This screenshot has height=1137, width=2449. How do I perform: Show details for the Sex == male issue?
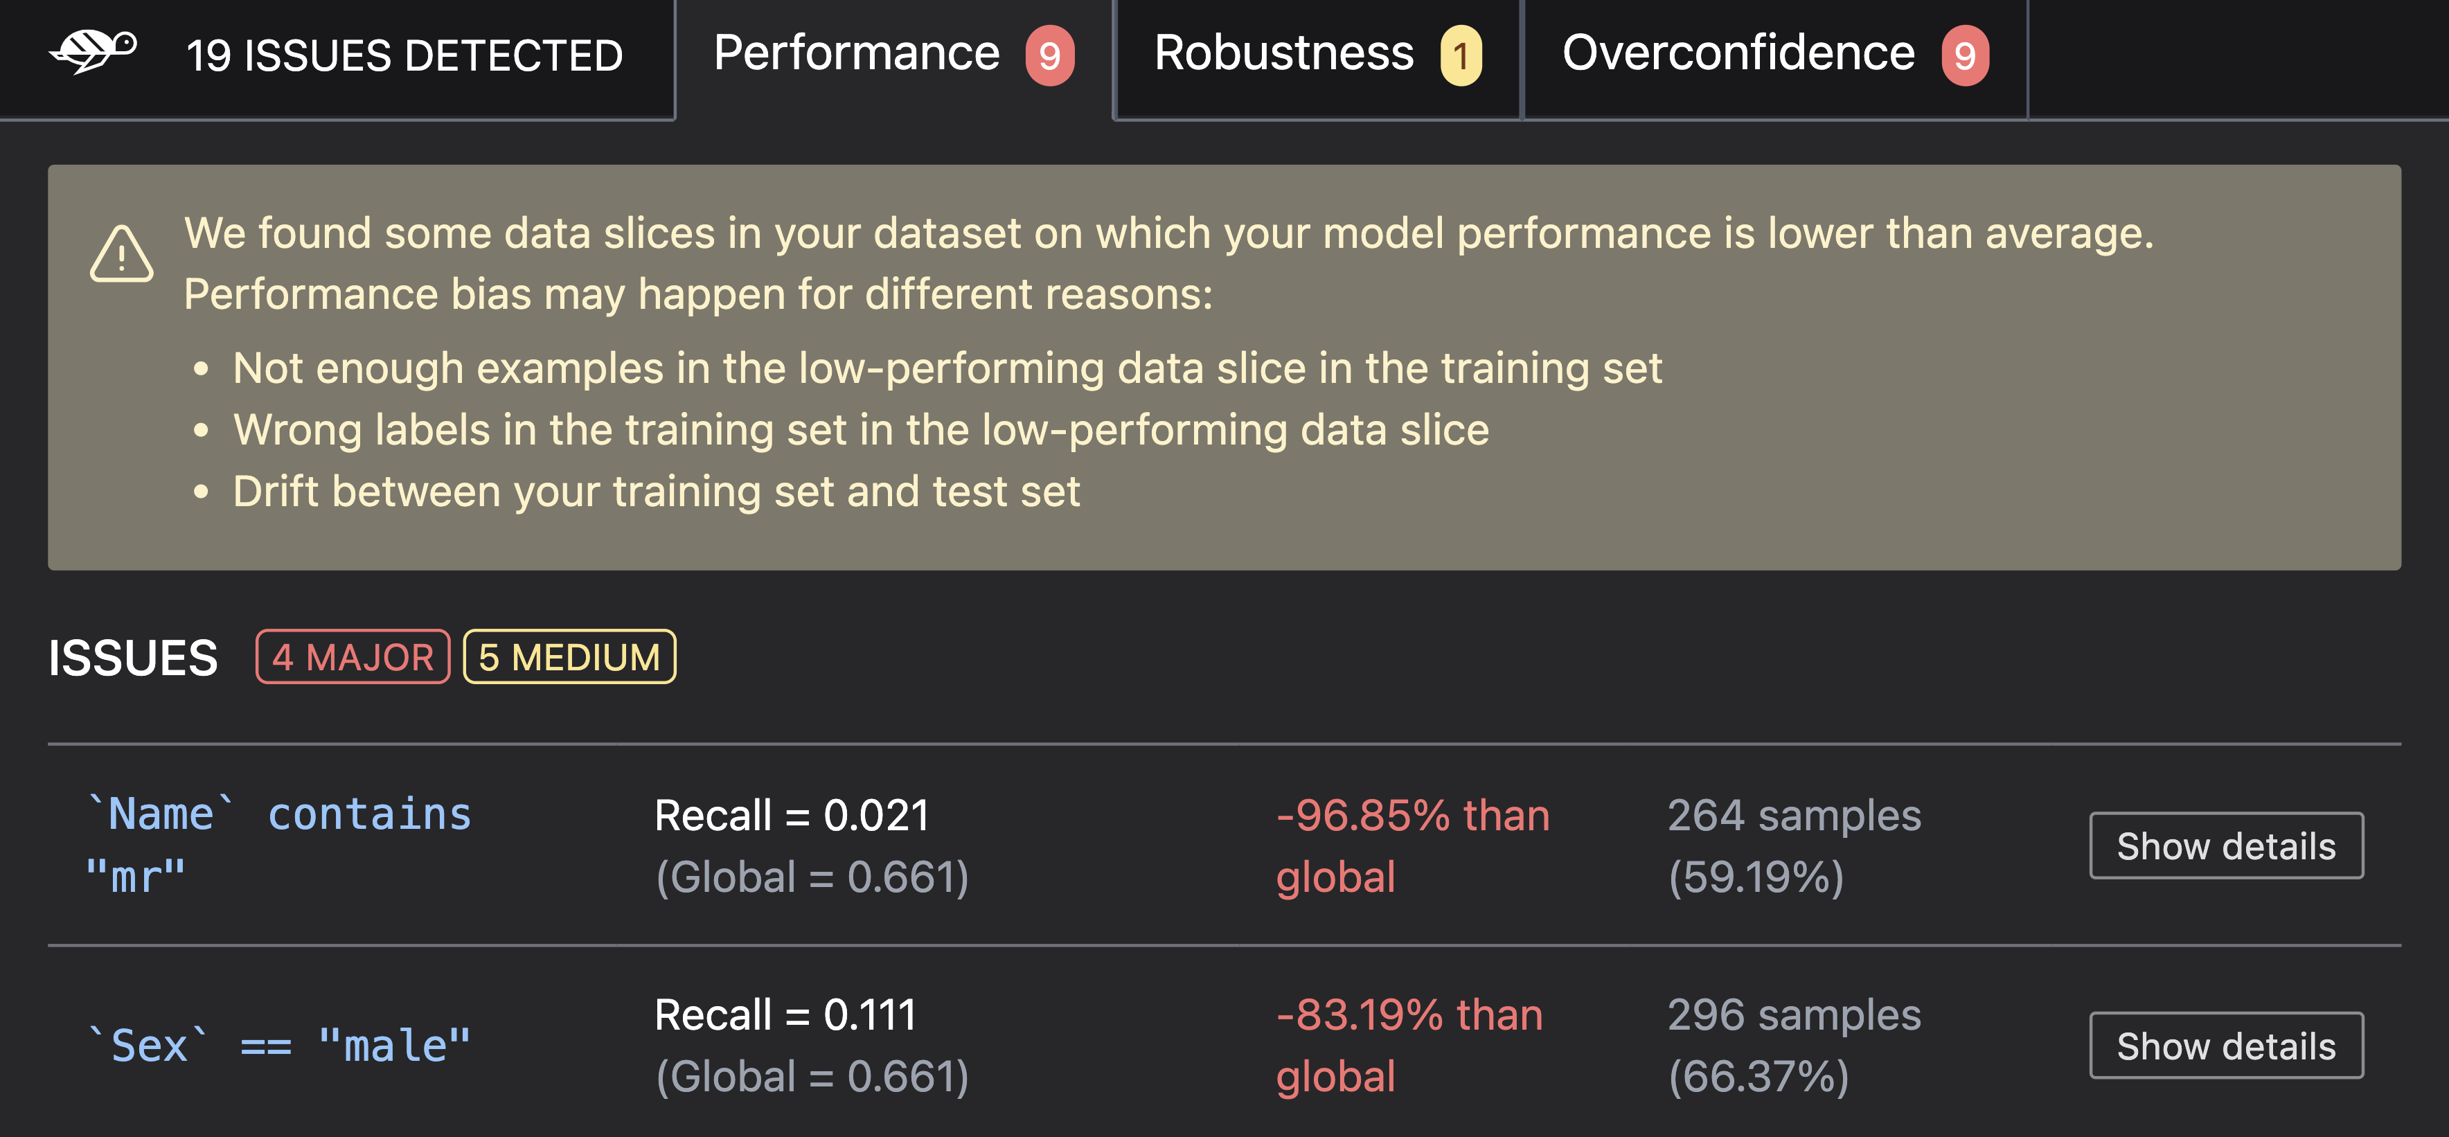pyautogui.click(x=2225, y=1045)
